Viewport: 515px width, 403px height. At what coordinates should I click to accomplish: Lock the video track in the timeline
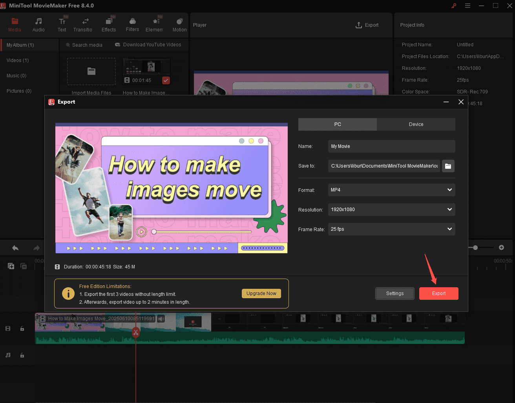pyautogui.click(x=22, y=328)
